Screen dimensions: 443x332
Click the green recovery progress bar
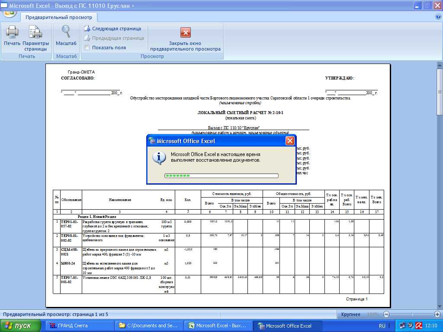[x=221, y=176]
